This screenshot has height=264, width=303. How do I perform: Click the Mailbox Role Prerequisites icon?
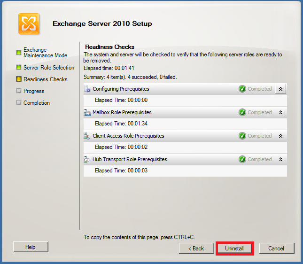click(87, 112)
